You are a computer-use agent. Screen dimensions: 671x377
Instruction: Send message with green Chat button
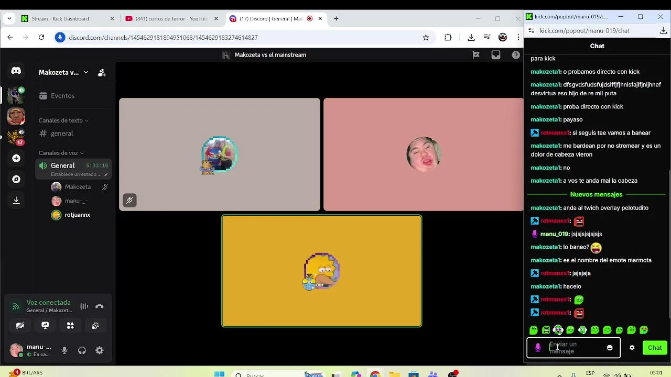pos(655,348)
